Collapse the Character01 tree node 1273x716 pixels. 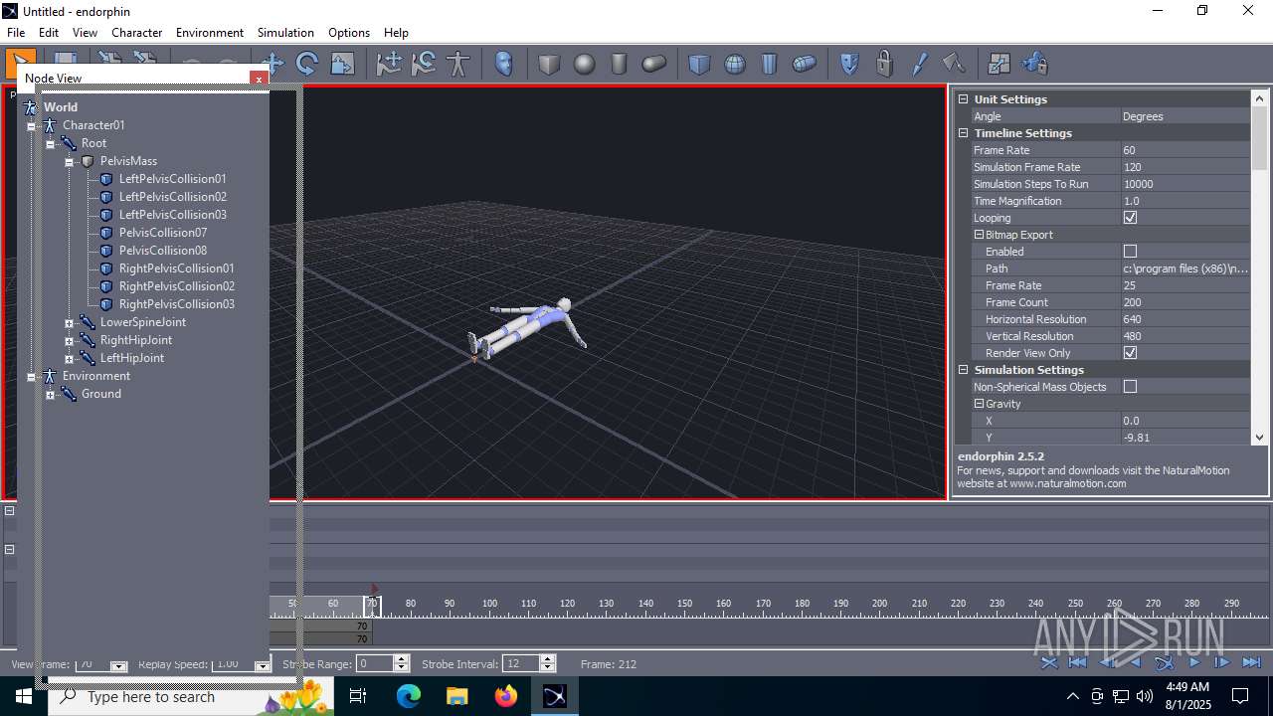pos(32,126)
